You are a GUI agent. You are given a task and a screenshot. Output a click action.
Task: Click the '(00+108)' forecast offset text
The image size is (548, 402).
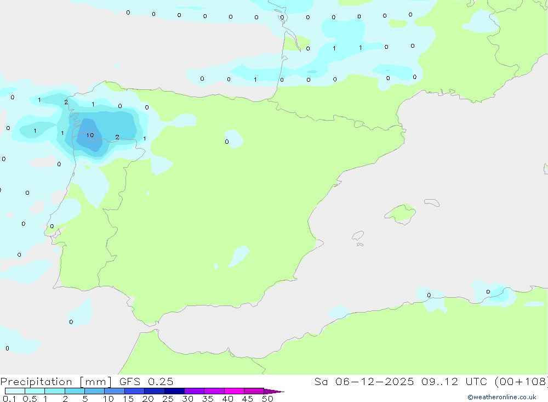pos(522,381)
